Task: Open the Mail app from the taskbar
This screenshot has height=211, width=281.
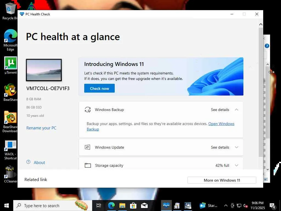Action: (144, 206)
